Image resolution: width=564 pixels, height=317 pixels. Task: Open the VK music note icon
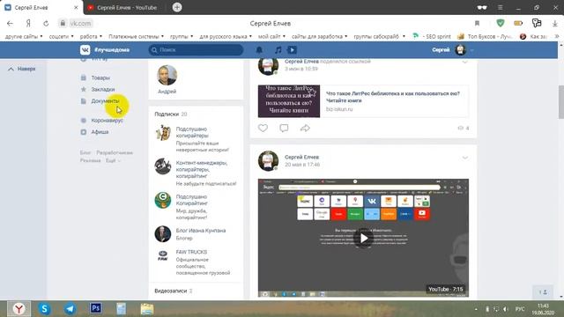pyautogui.click(x=278, y=50)
